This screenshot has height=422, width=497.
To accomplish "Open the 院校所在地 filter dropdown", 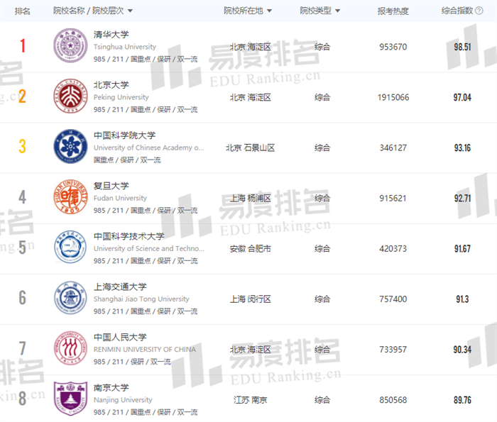I will (248, 11).
